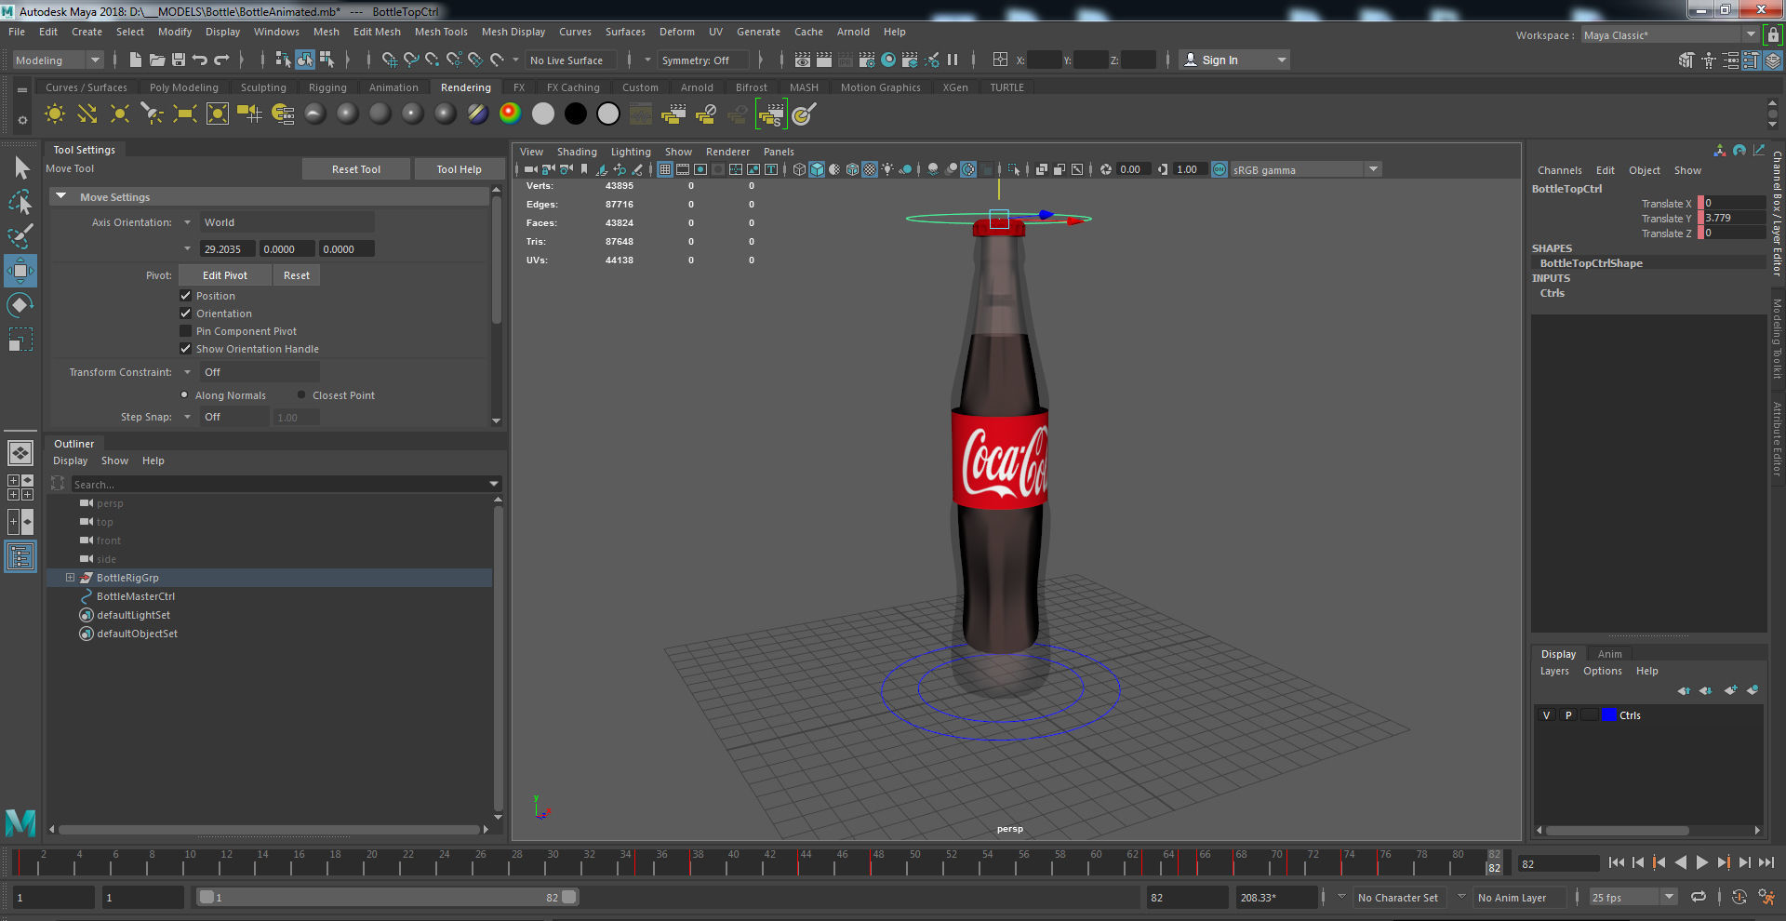This screenshot has width=1786, height=921.
Task: Toggle the Position checkbox
Action: pos(185,296)
